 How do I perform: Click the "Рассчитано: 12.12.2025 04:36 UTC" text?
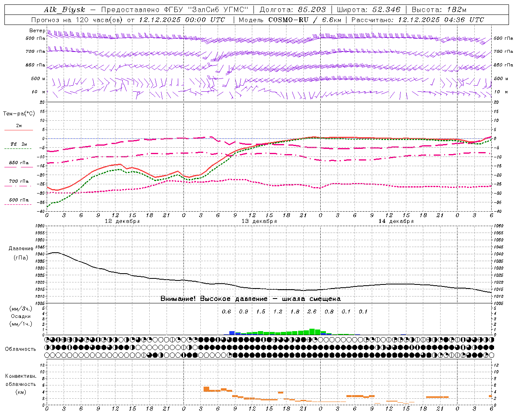(x=418, y=20)
